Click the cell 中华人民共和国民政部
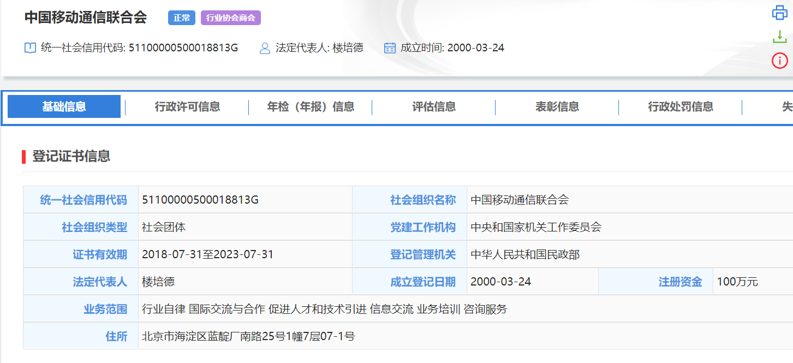This screenshot has height=363, width=793. pos(525,254)
